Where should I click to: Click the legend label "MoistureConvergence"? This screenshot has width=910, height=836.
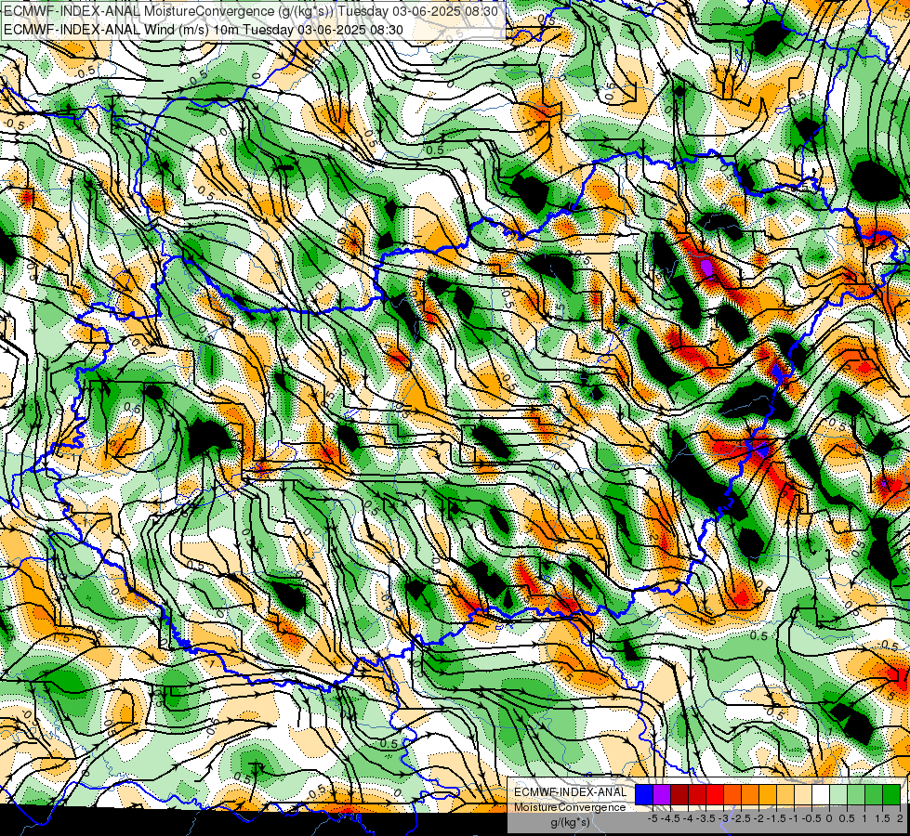click(570, 807)
